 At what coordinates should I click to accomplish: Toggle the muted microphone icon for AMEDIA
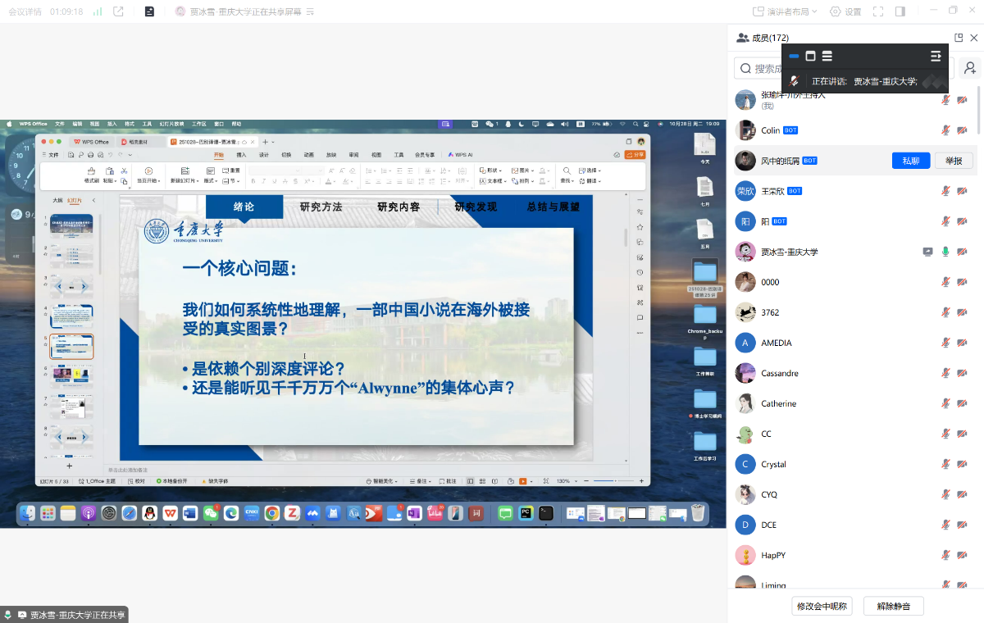[945, 343]
